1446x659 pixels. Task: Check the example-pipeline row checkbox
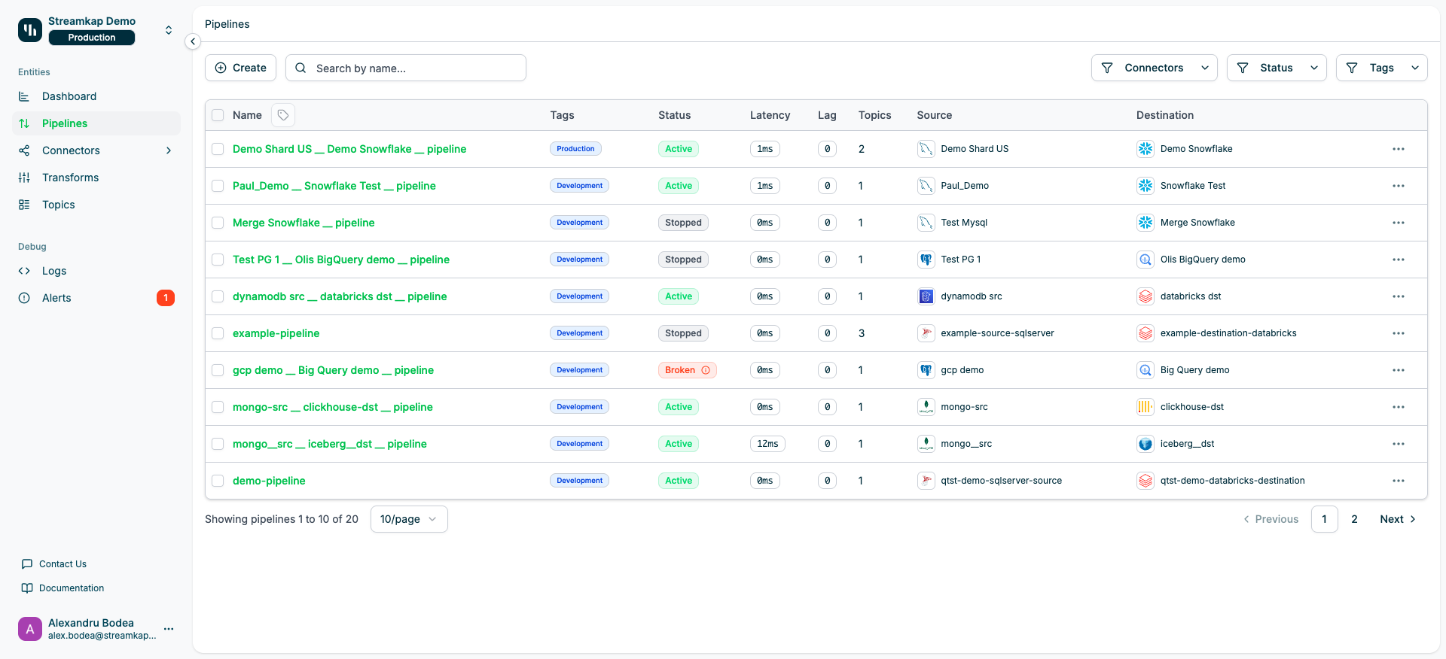218,333
